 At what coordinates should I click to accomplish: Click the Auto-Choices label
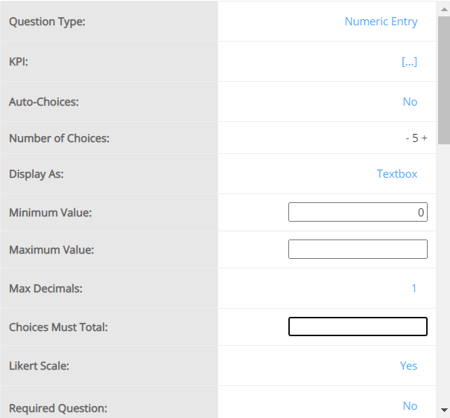45,102
